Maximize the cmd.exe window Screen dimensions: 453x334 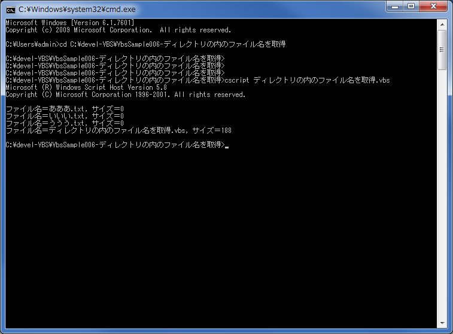(411, 7)
